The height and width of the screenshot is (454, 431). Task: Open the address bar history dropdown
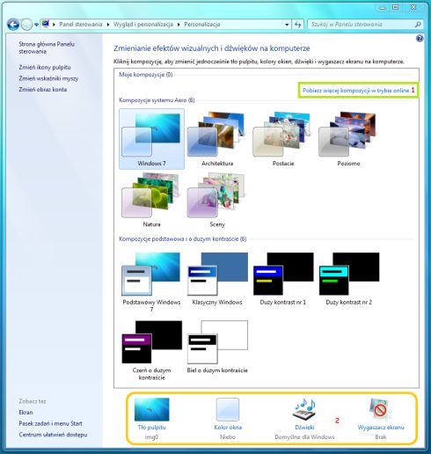(287, 25)
